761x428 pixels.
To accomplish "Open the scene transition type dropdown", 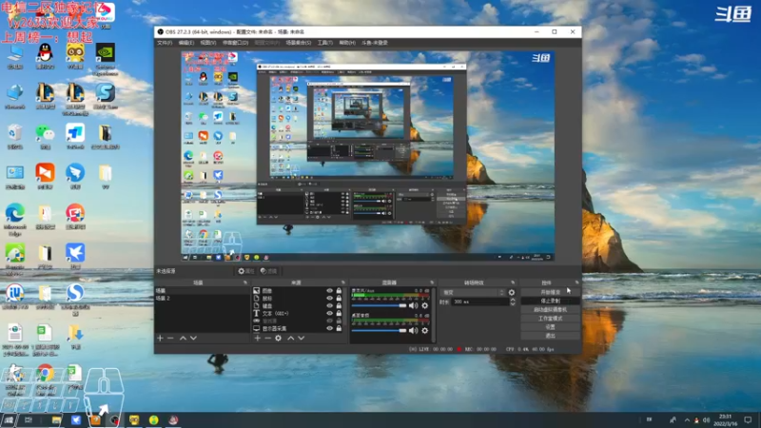I will (x=473, y=293).
